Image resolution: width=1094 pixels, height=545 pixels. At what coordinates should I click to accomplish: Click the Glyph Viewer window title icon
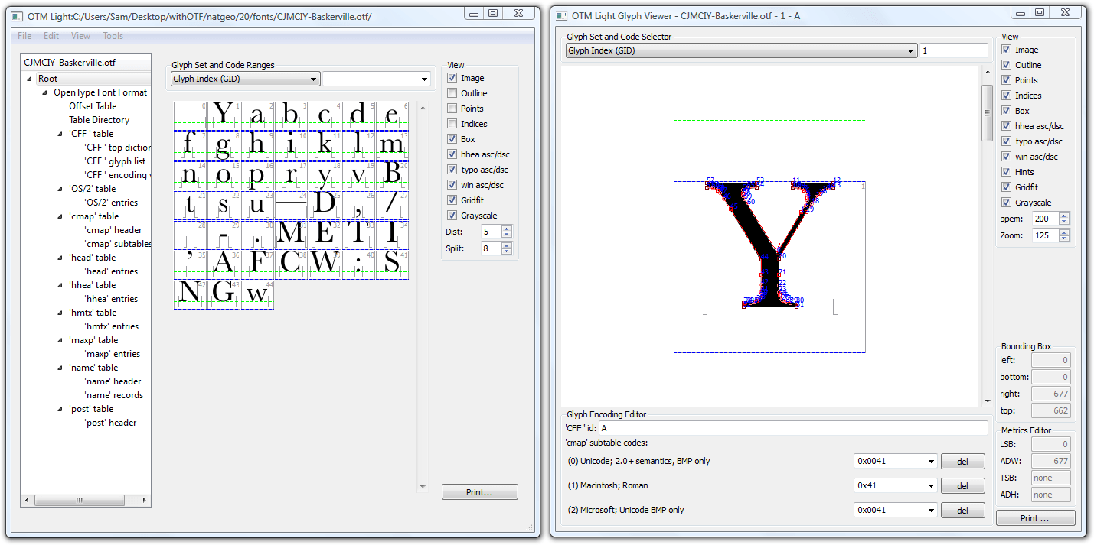pos(562,16)
